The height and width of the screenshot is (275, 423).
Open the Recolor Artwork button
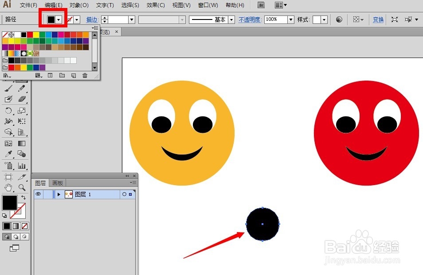click(x=339, y=19)
